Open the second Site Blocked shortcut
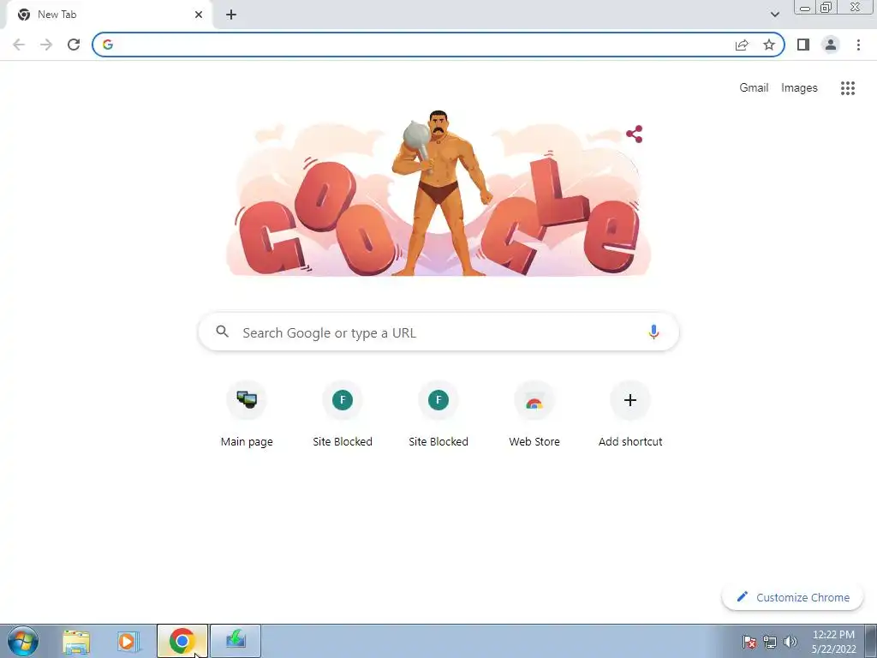 click(438, 416)
